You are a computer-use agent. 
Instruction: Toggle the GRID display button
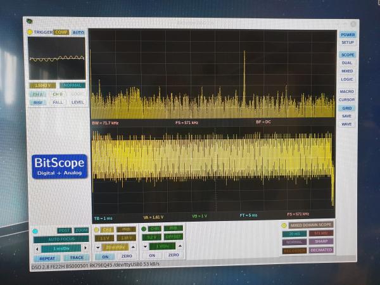click(347, 108)
